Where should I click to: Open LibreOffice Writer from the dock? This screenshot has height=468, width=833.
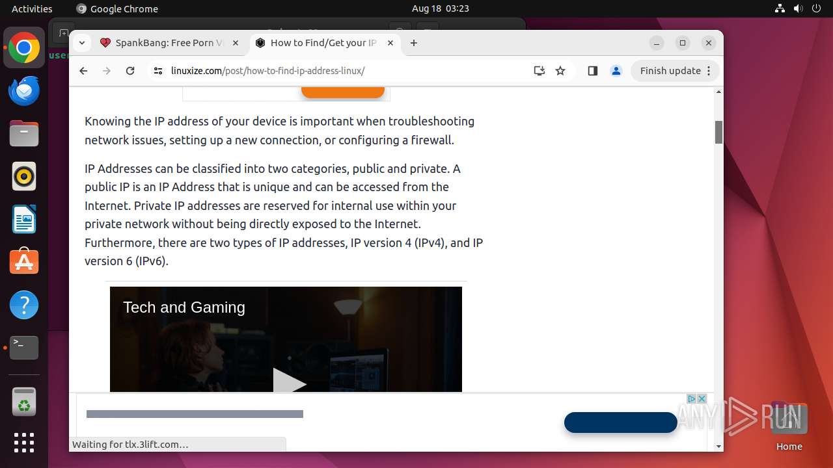tap(24, 220)
